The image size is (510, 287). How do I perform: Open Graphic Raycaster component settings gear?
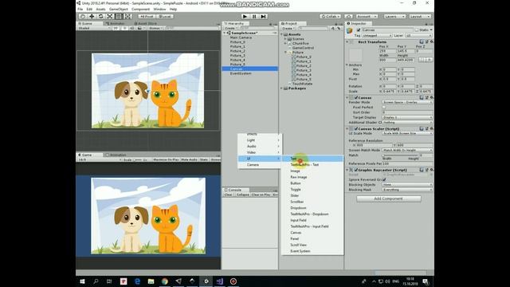[x=431, y=170]
